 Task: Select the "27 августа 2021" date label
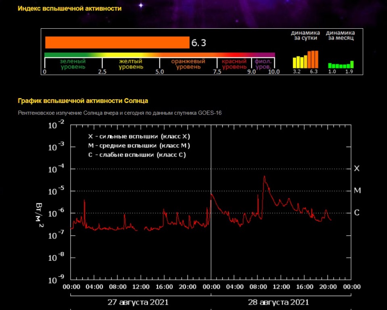pos(138,302)
